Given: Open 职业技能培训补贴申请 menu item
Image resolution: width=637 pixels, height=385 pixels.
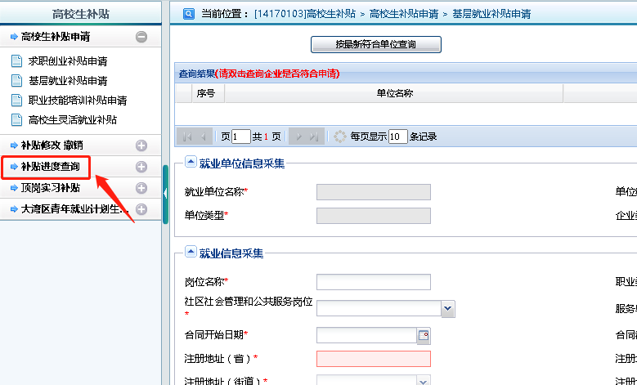Looking at the screenshot, I should 78,100.
